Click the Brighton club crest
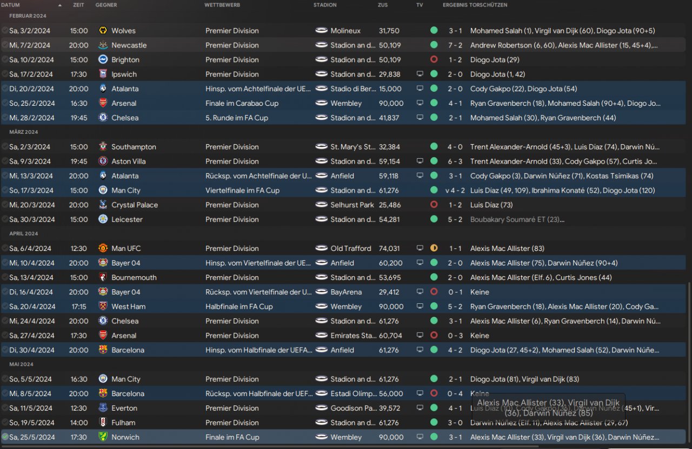692x449 pixels. (103, 60)
